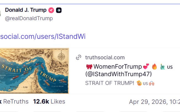
Task: Click the @realDonaldTrump handle
Action: click(29, 18)
